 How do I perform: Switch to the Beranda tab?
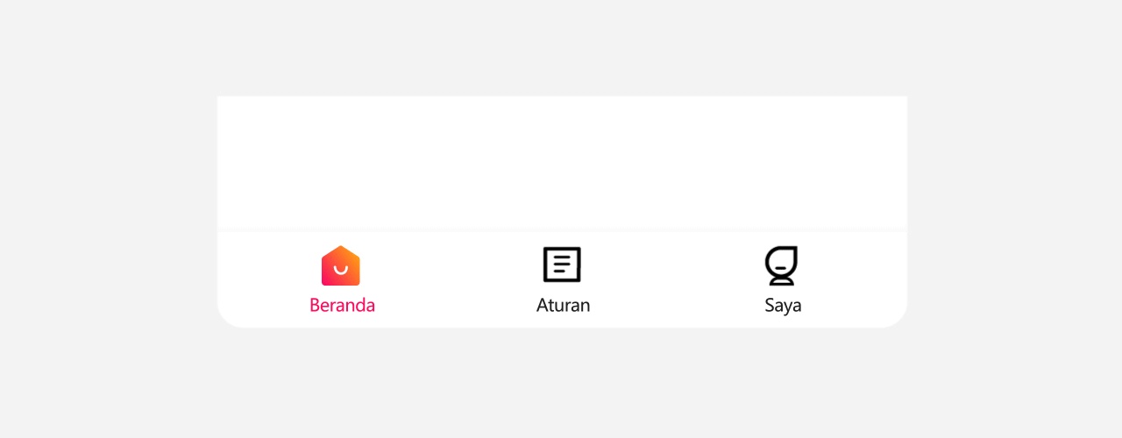pos(342,280)
